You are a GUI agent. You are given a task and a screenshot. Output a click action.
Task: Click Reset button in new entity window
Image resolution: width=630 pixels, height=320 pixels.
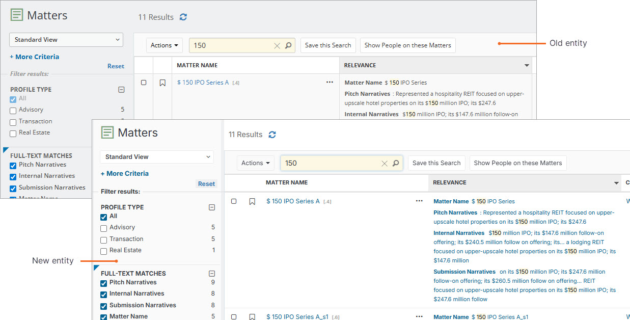pos(206,184)
